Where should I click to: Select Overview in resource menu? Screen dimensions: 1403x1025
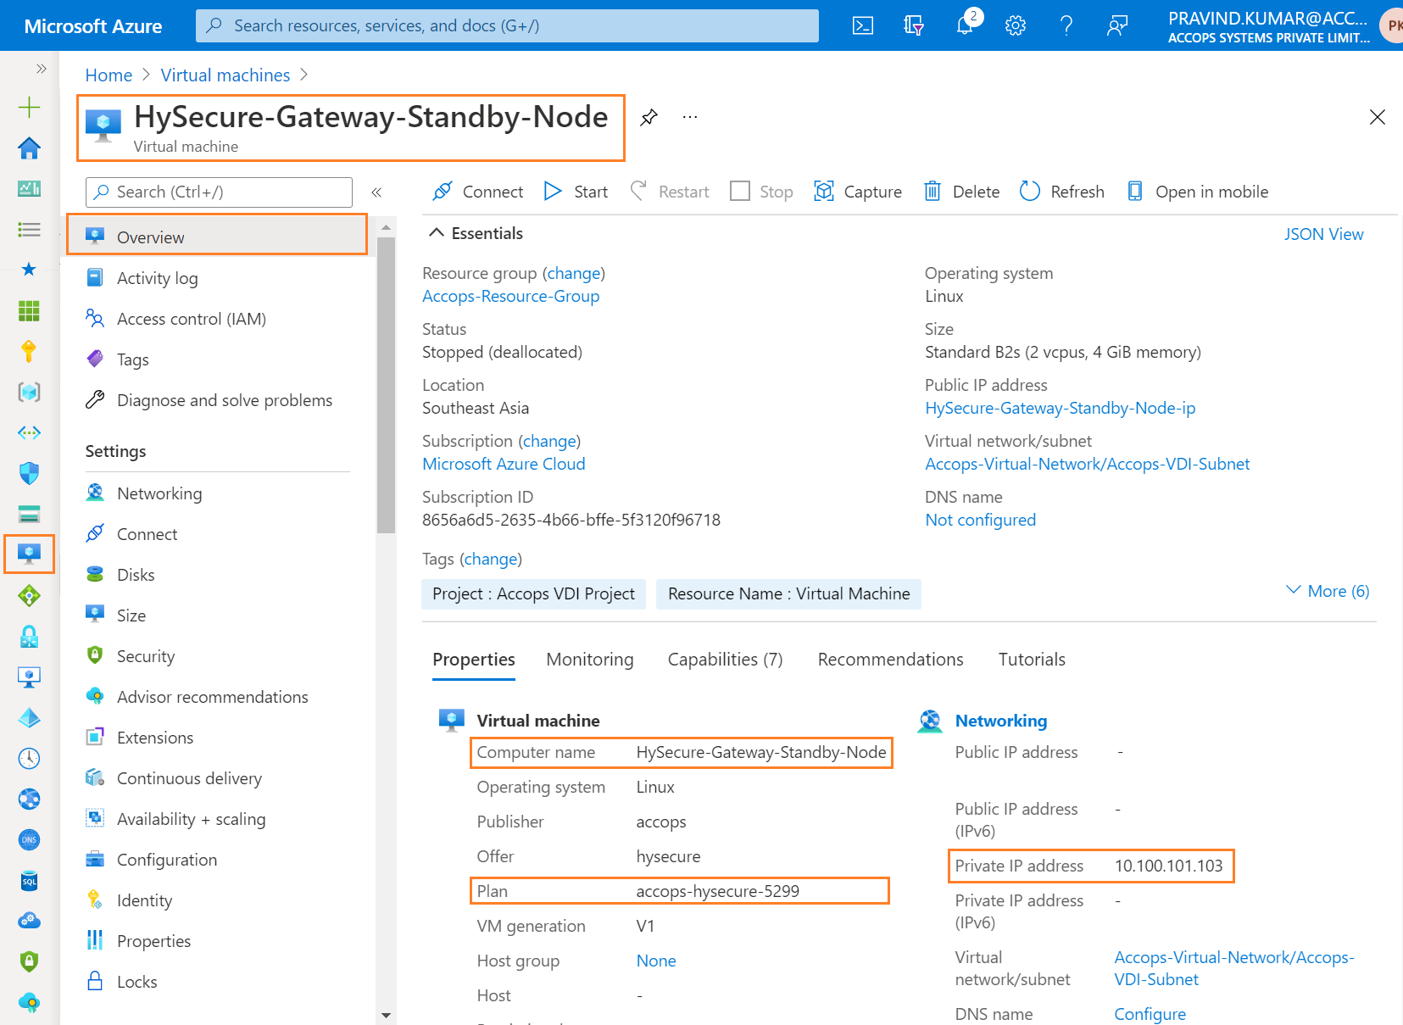217,237
